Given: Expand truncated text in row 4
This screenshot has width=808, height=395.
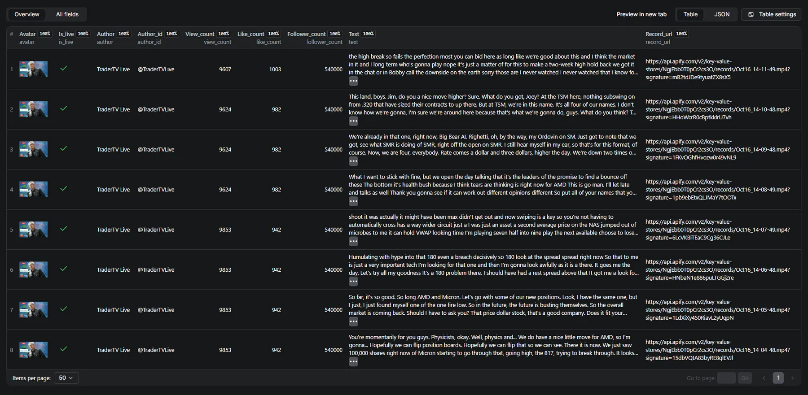Looking at the screenshot, I should (x=353, y=201).
